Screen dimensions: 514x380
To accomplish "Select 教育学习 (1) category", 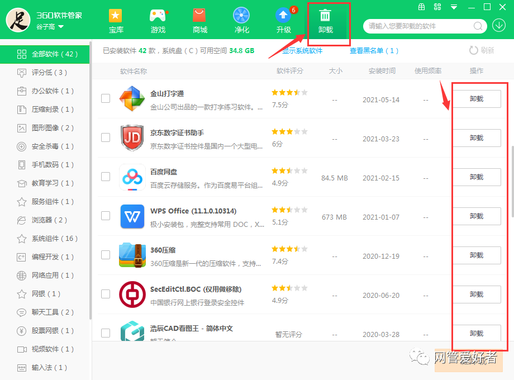I will (x=45, y=183).
